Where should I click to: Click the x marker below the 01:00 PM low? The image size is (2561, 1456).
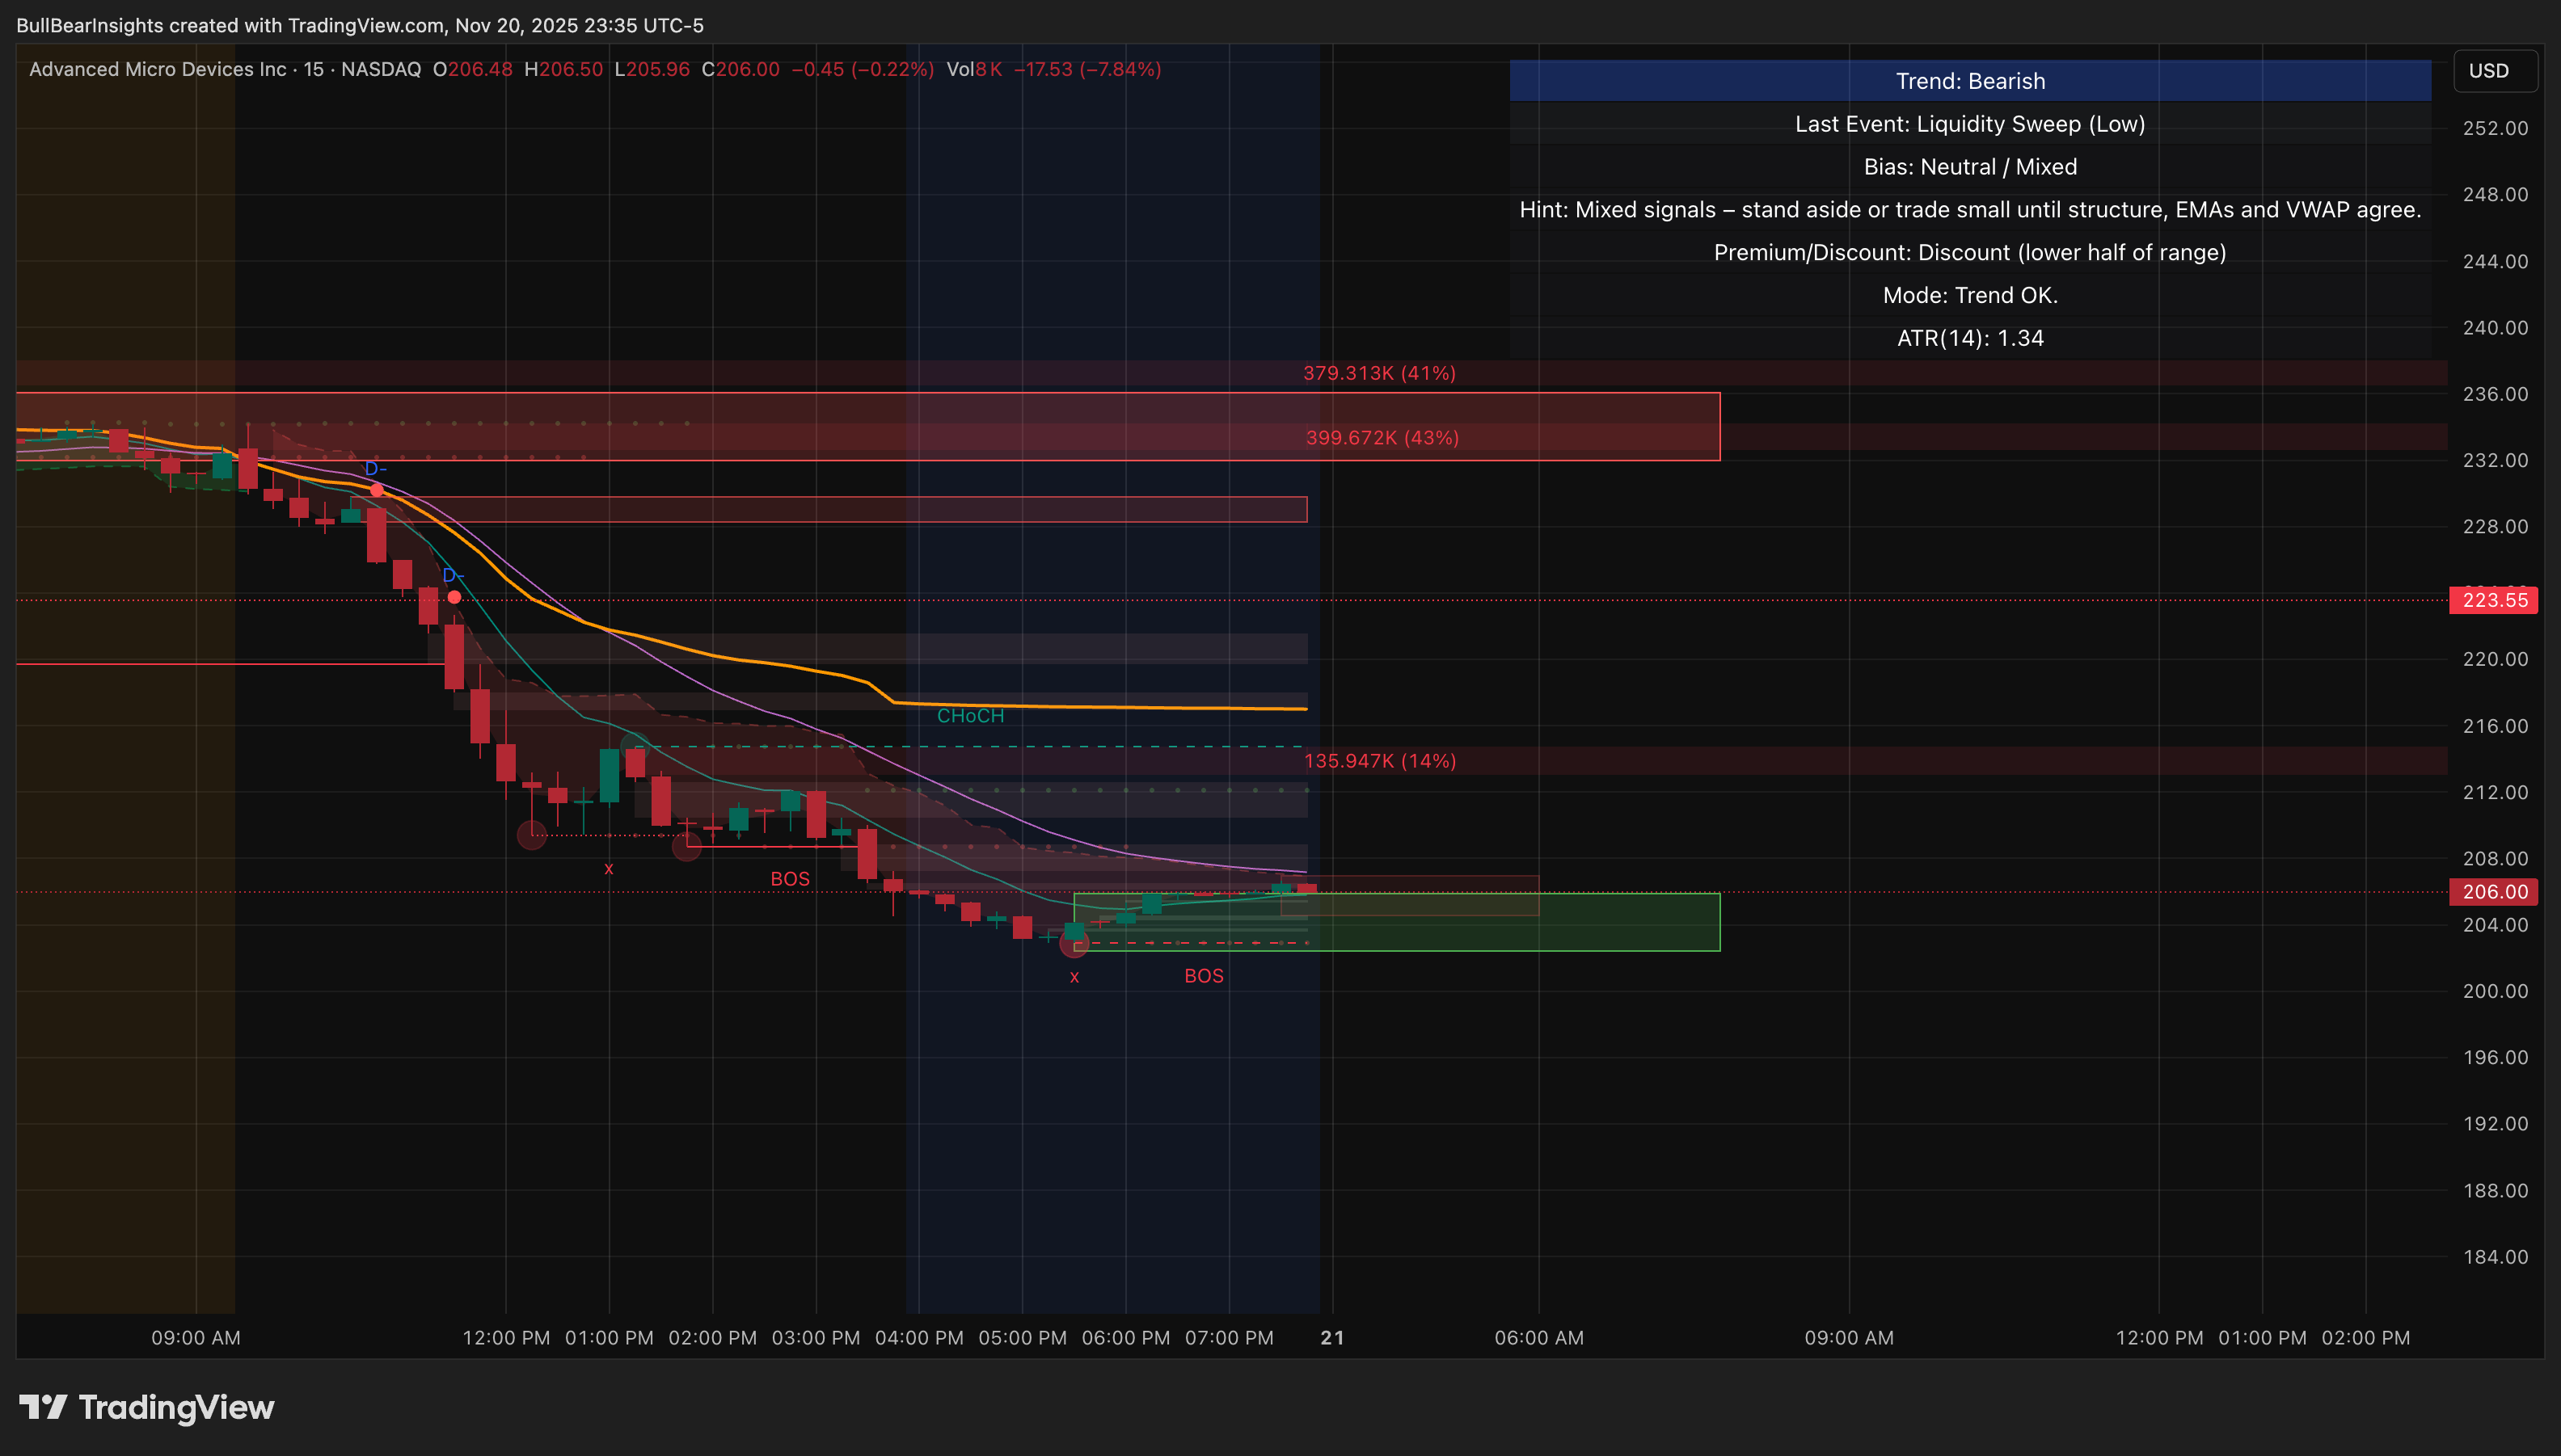pyautogui.click(x=608, y=869)
